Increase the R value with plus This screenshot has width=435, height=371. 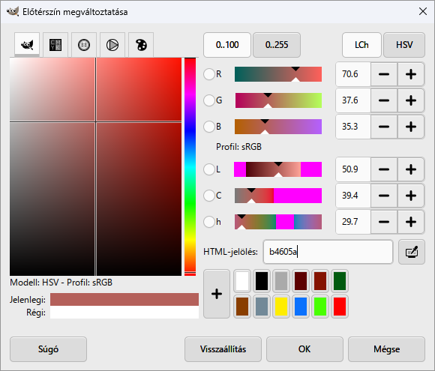[x=411, y=74]
